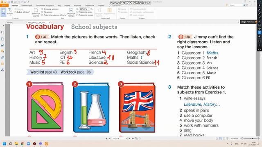Open the bookmarks panel icon in sidebar
This screenshot has height=147, width=262.
tap(2, 33)
